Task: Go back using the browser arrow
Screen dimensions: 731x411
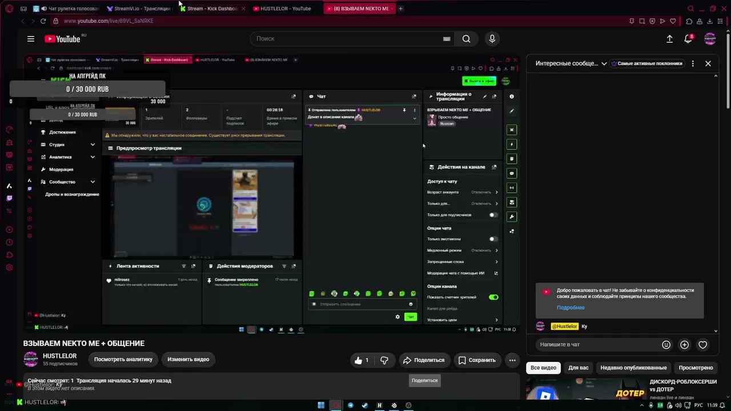Action: point(22,21)
